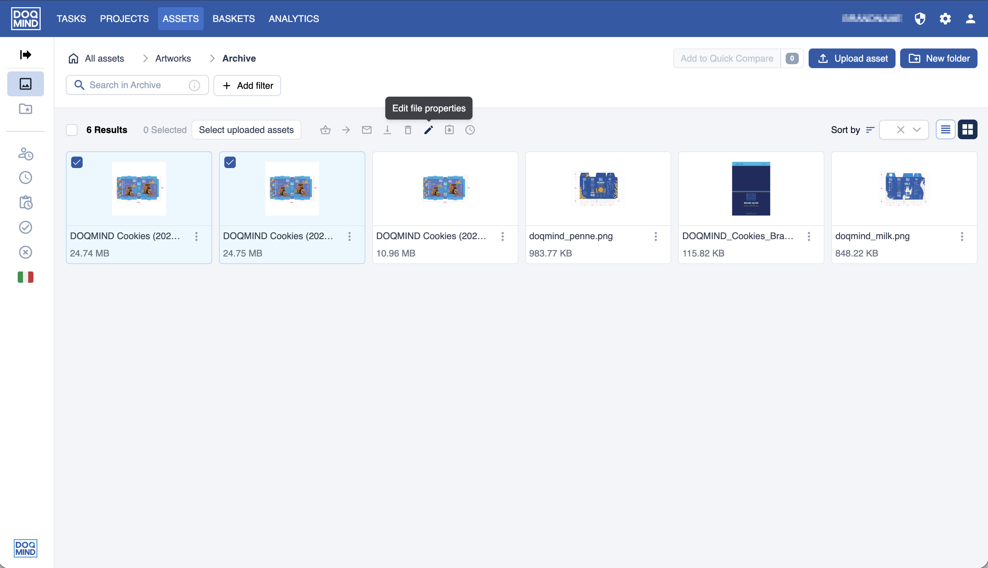Image resolution: width=988 pixels, height=568 pixels.
Task: Open the clock history sidebar icon
Action: tap(25, 178)
